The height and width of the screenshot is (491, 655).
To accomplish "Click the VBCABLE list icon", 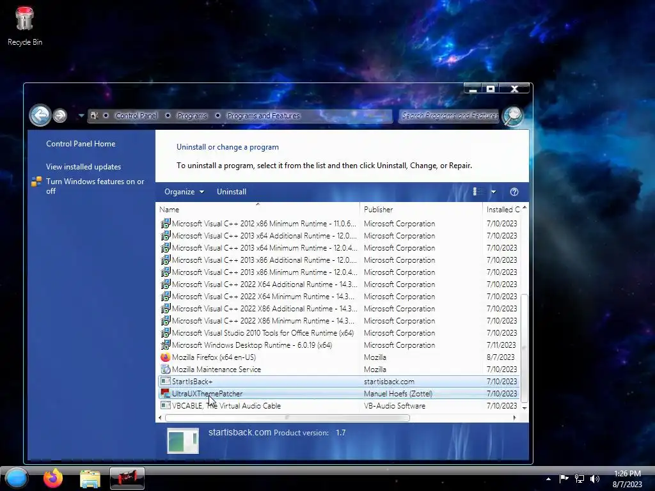I will coord(166,405).
